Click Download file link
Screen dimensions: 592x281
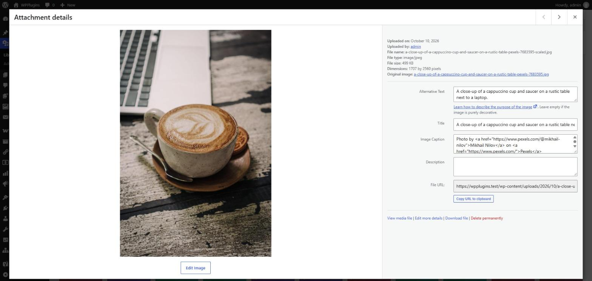click(x=456, y=218)
